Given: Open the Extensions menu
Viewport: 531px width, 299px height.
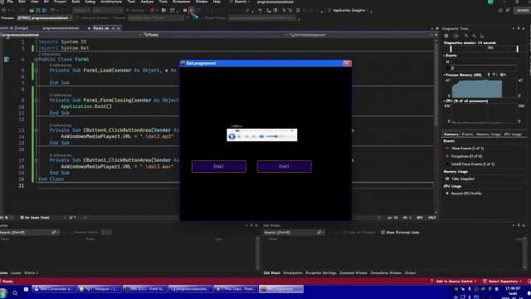Looking at the screenshot, I should (x=182, y=2).
